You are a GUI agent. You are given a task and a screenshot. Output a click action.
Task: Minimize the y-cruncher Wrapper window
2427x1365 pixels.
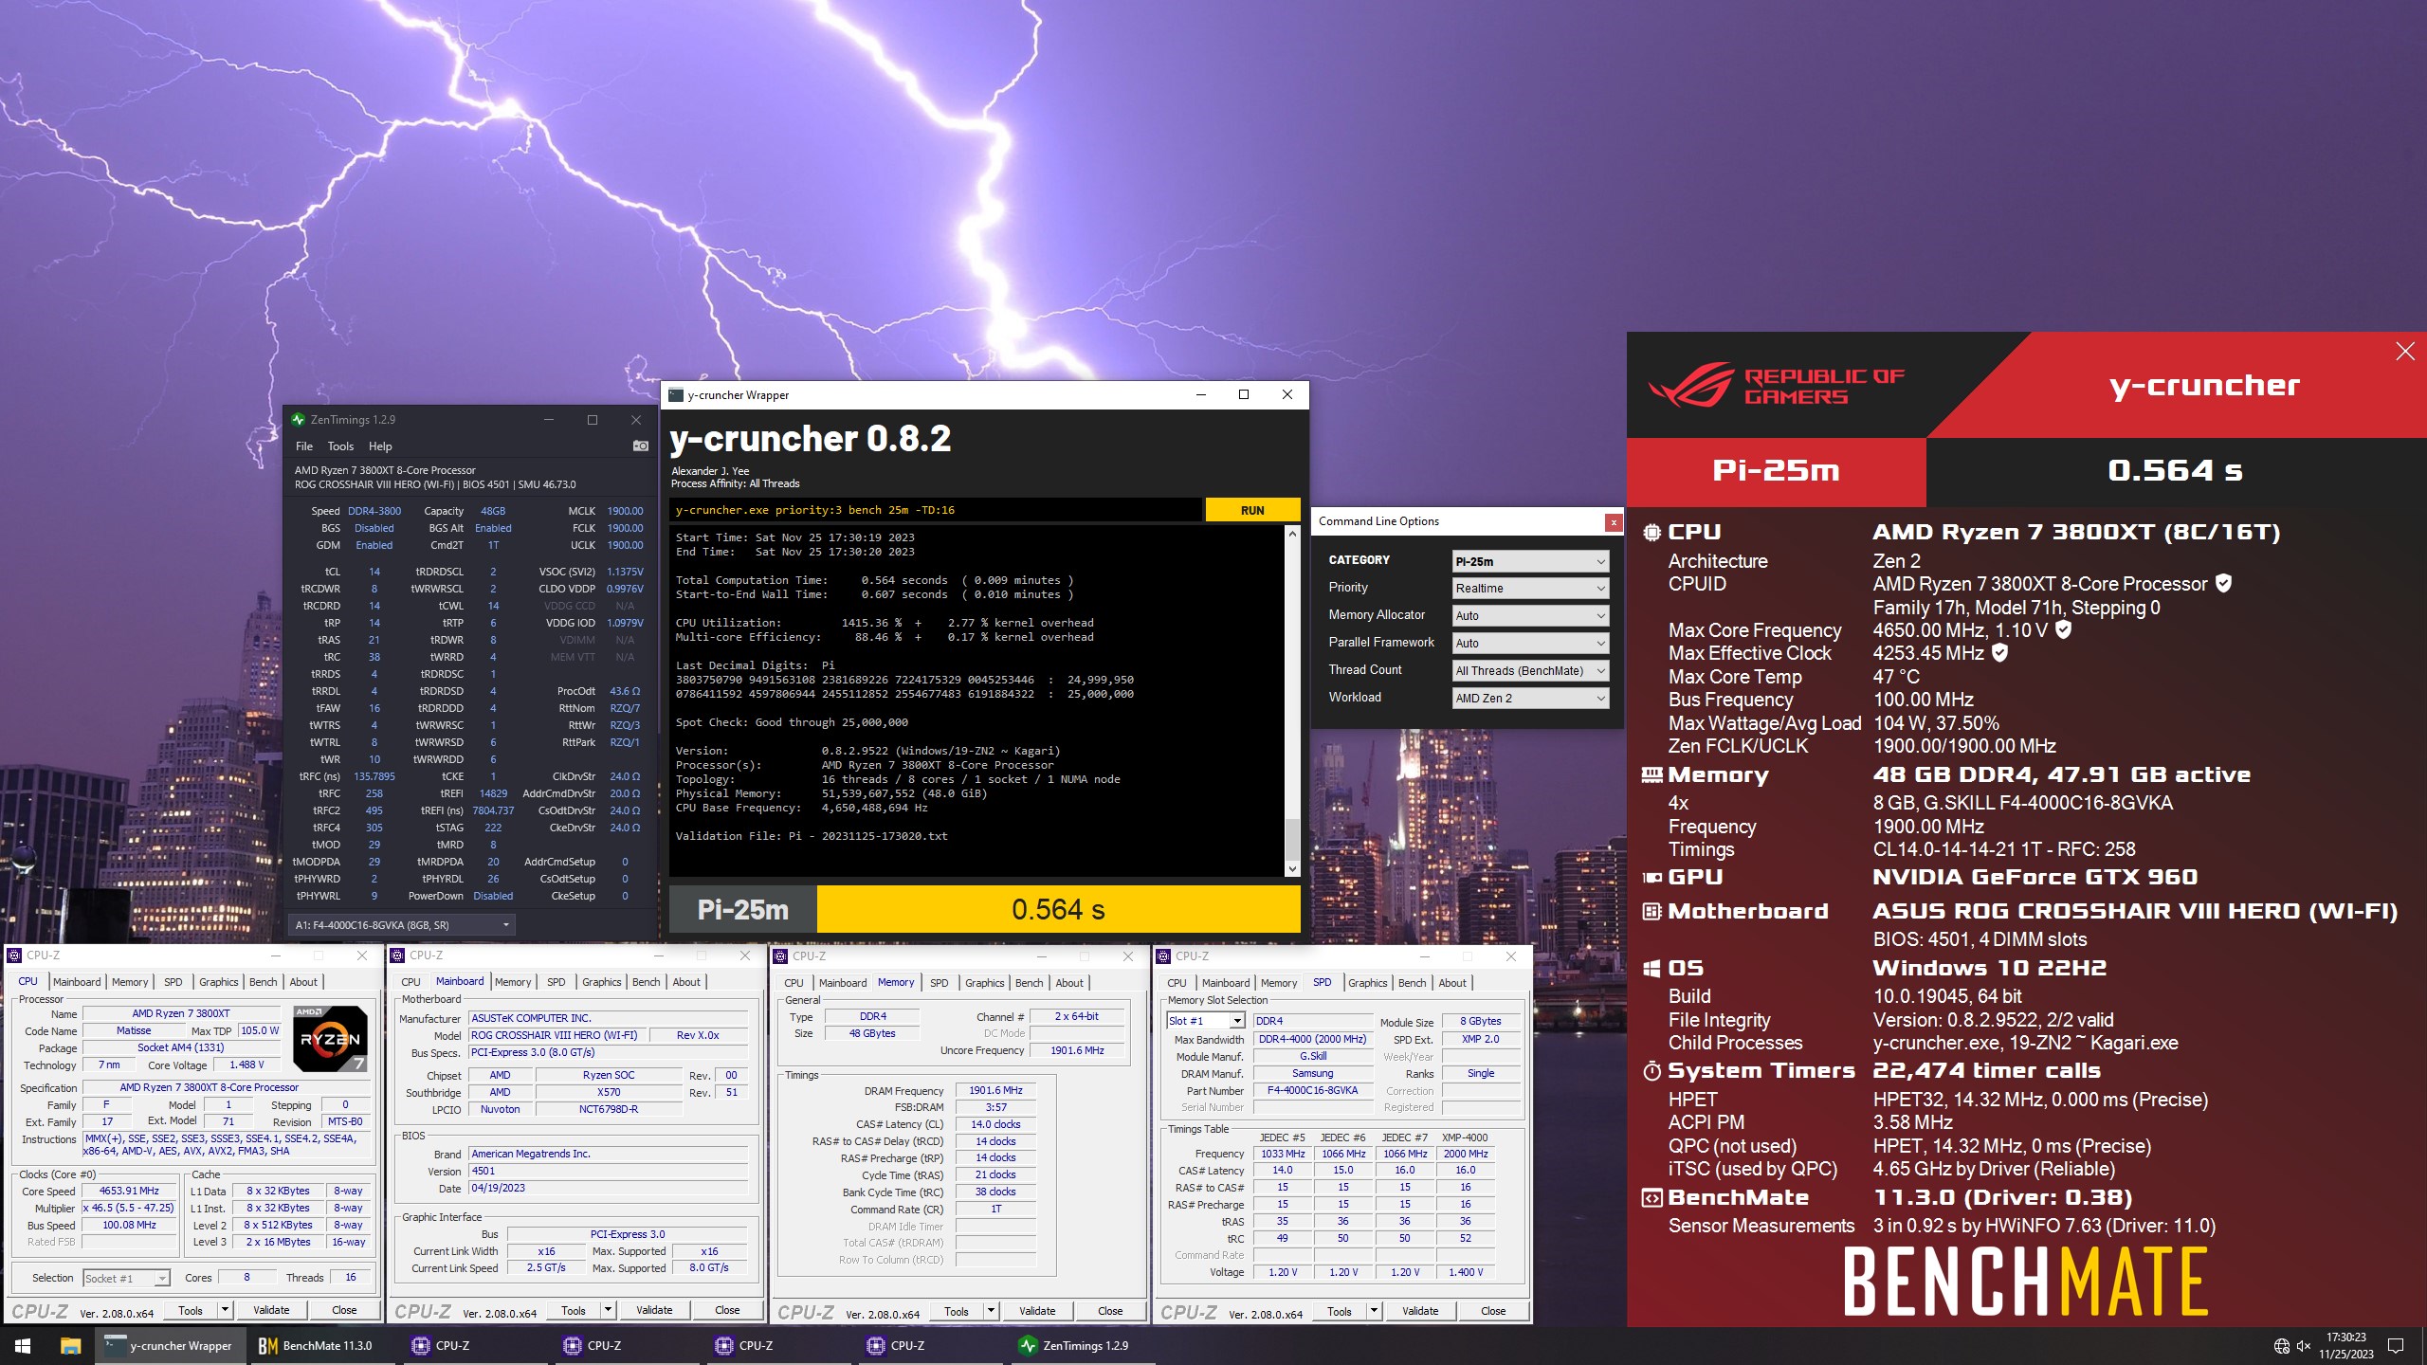click(x=1201, y=395)
